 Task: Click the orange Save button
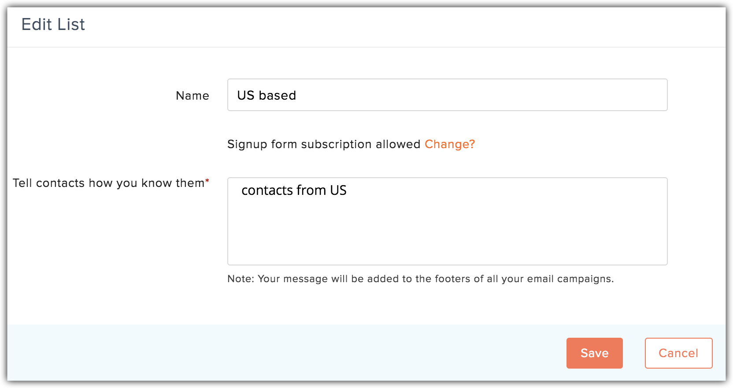[x=594, y=353]
